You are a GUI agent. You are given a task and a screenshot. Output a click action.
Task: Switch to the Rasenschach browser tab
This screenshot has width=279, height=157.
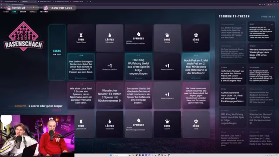pos(28,1)
